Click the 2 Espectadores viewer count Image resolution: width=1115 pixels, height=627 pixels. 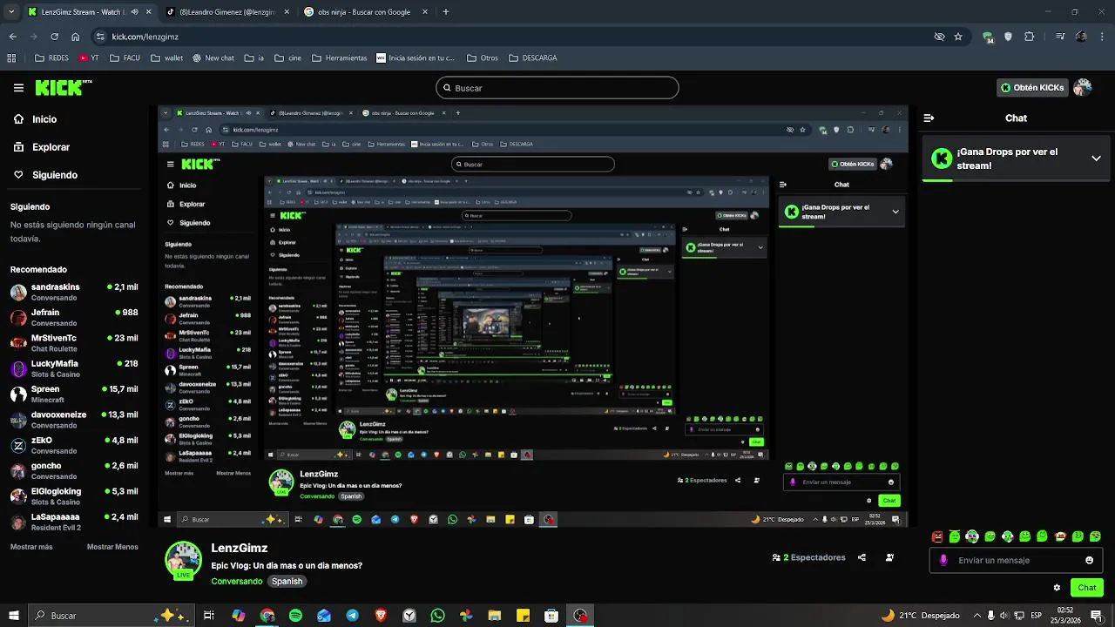coord(808,557)
